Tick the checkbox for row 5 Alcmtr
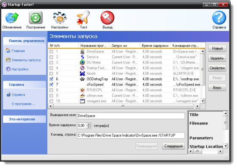Screen dimensions: 237x168 pos(51,74)
